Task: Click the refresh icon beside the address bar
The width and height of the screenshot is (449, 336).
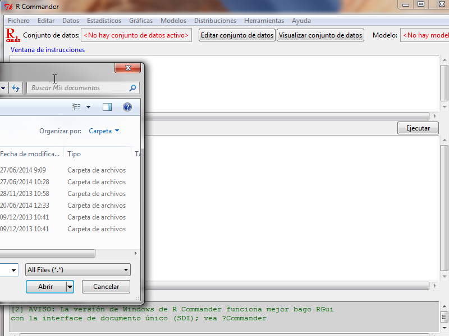Action: pos(16,88)
